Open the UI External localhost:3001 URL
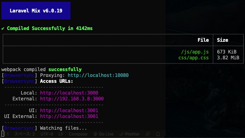Viewport: 245px width, 138px height. (x=69, y=116)
